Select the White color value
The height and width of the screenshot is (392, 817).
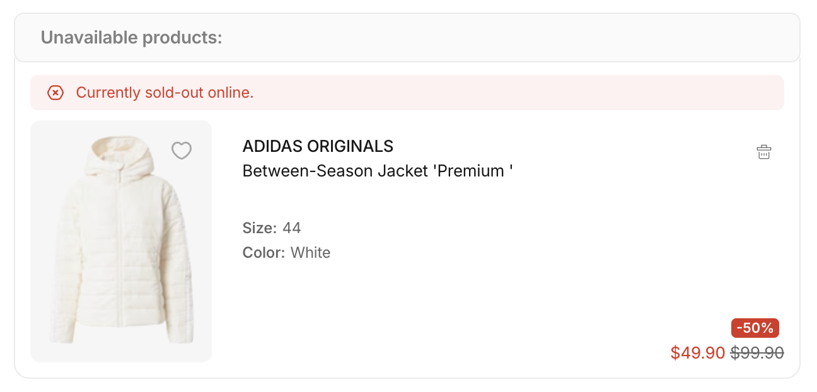[x=310, y=253]
